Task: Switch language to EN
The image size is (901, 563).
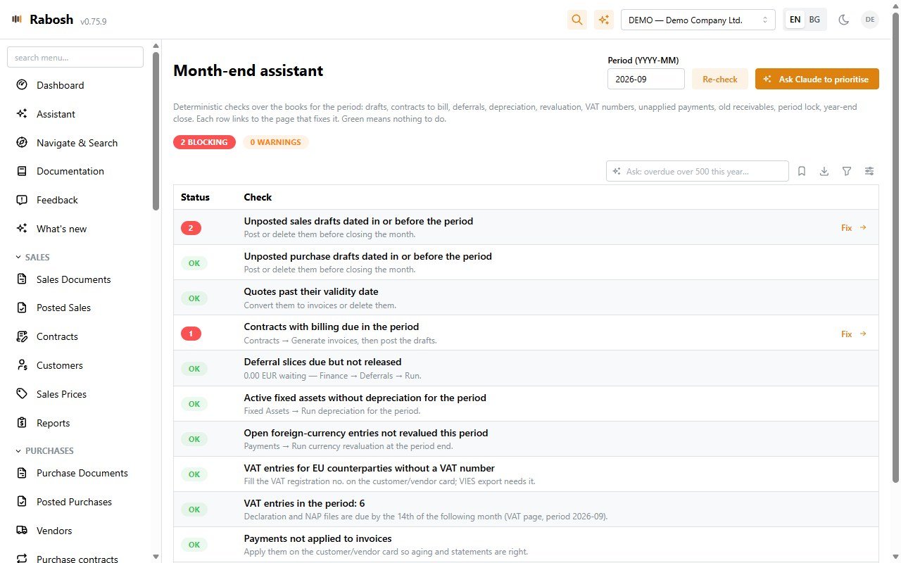Action: pyautogui.click(x=795, y=20)
